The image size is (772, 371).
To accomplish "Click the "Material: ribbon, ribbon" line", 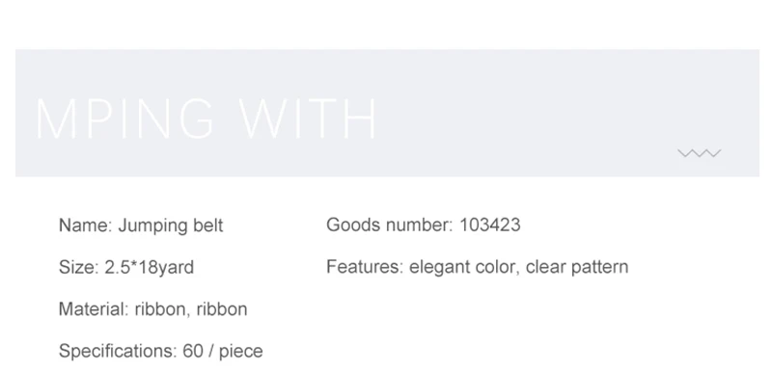I will (x=152, y=309).
